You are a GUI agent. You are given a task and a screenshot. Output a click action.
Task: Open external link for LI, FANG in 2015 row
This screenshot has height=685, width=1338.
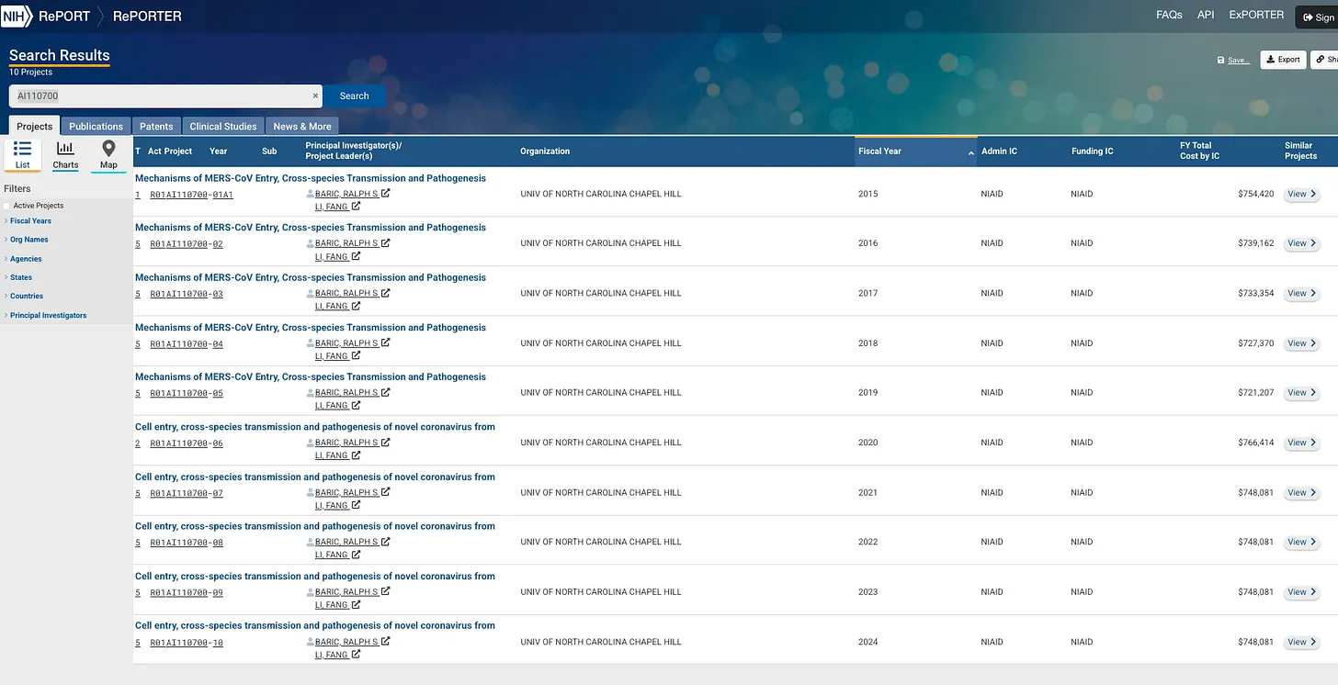356,207
